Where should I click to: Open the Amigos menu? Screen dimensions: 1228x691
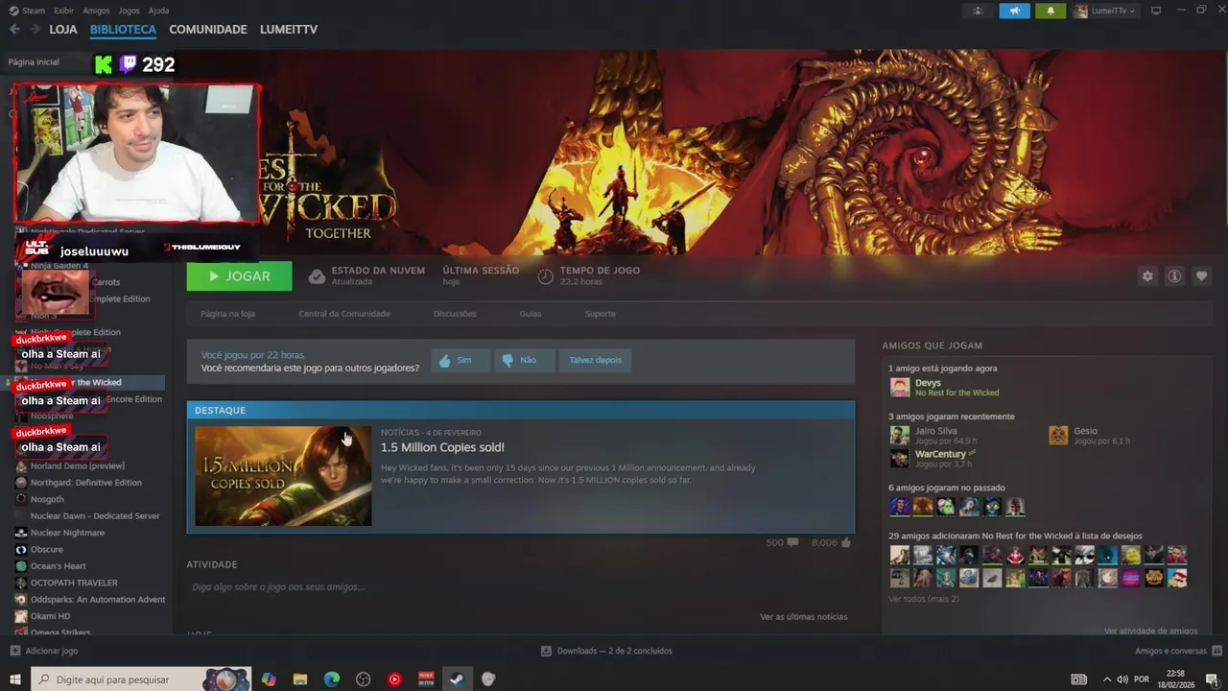pyautogui.click(x=96, y=11)
